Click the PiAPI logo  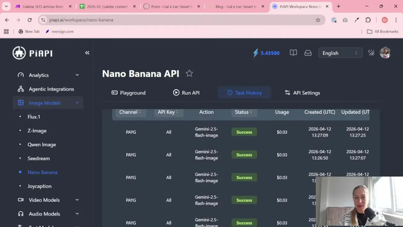33,53
